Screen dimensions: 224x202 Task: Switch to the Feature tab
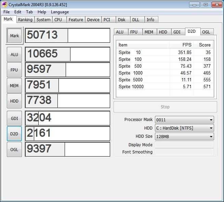tap(76, 20)
